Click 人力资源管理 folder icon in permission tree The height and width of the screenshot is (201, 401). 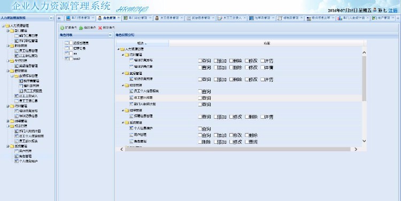[x=122, y=49]
